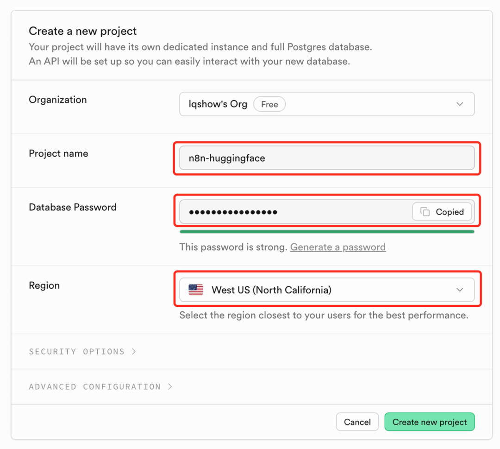
Task: Open the lqshow's Org organization dropdown
Action: click(x=327, y=104)
